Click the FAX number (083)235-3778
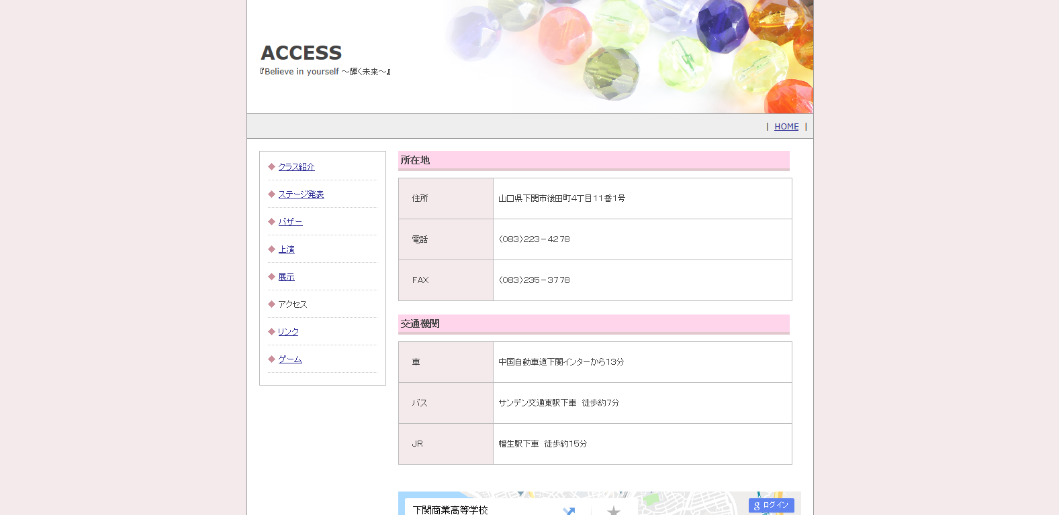The width and height of the screenshot is (1059, 515). pos(534,280)
